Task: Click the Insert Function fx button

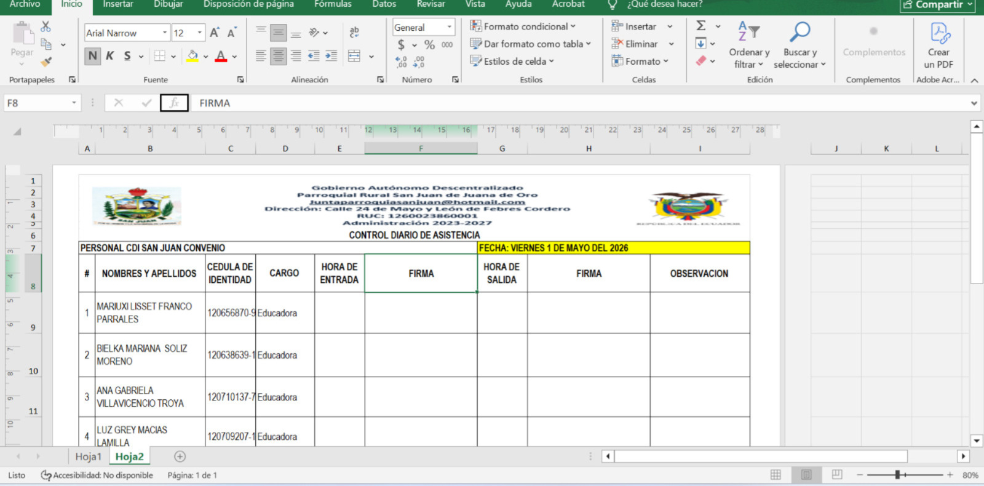Action: (x=174, y=103)
